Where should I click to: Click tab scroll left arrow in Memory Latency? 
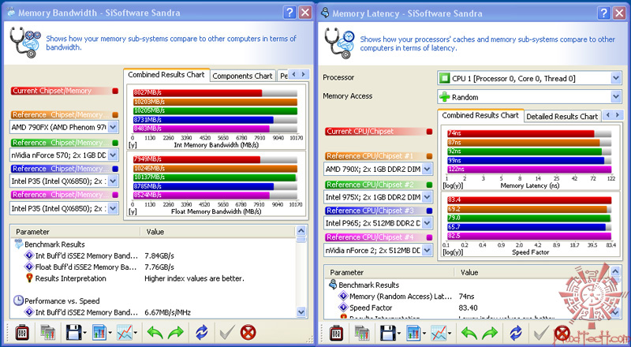[608, 115]
